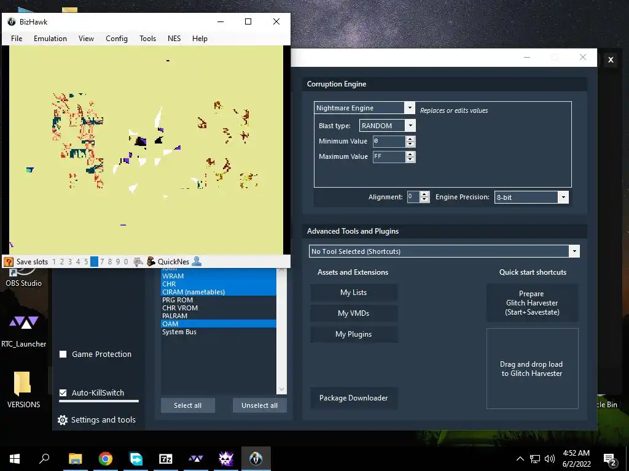Image resolution: width=629 pixels, height=471 pixels.
Task: Switch to BizHawk in the taskbar
Action: [256, 459]
